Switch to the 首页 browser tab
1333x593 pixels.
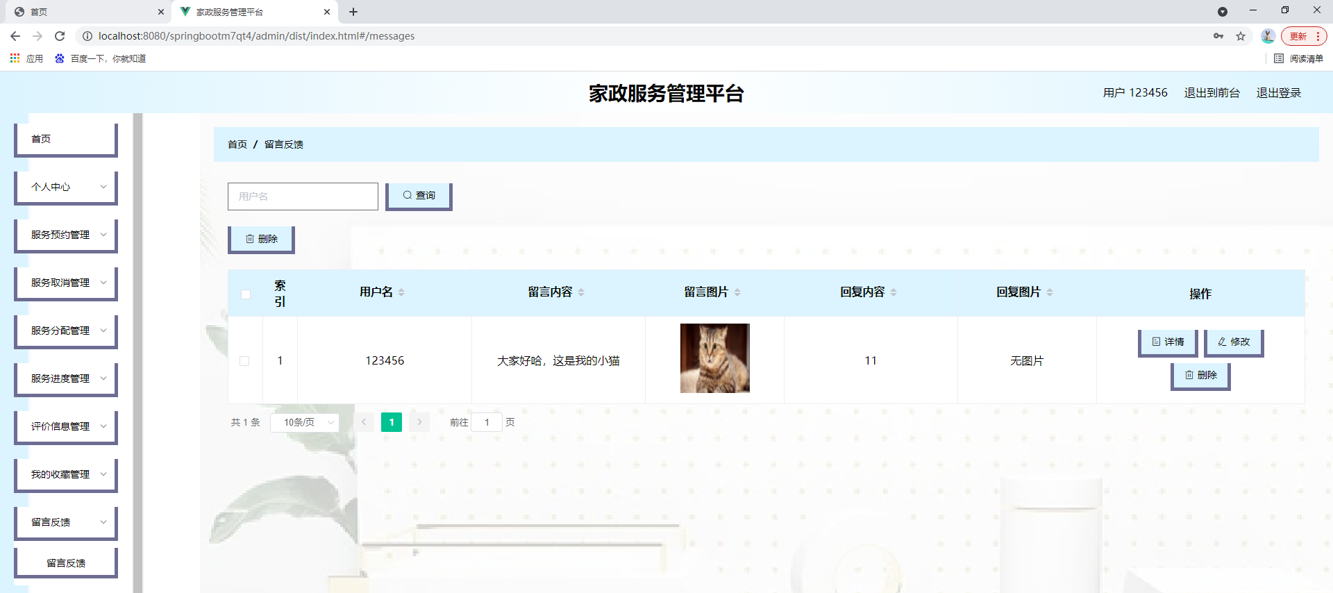click(x=87, y=12)
